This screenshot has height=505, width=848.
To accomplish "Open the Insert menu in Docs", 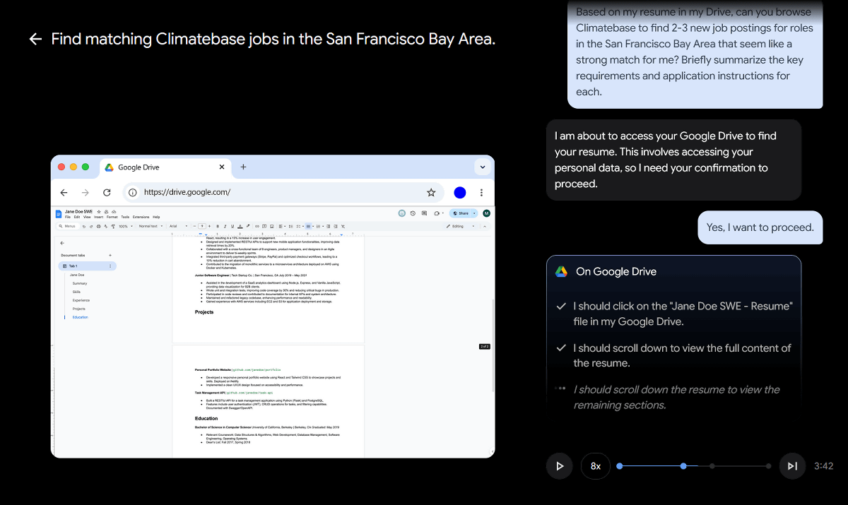I will [98, 217].
